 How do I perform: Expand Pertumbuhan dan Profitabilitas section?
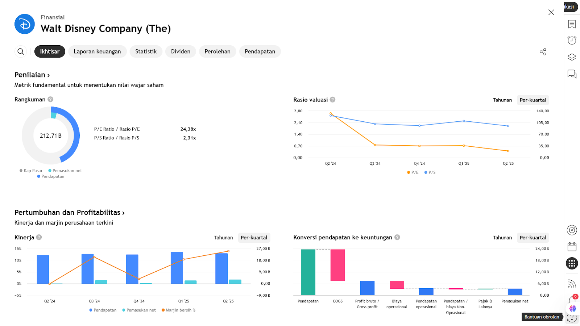pos(70,213)
